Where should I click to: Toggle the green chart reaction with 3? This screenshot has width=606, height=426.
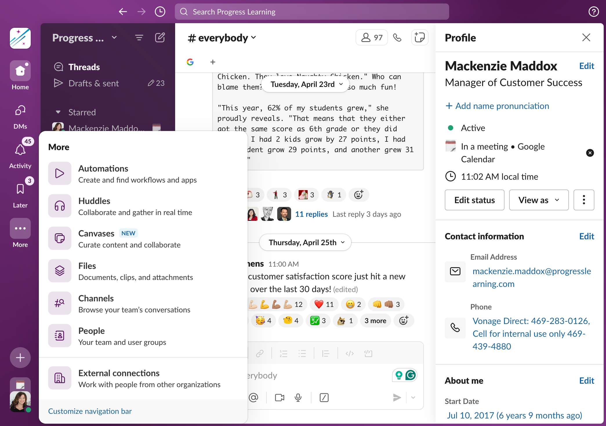pos(318,321)
